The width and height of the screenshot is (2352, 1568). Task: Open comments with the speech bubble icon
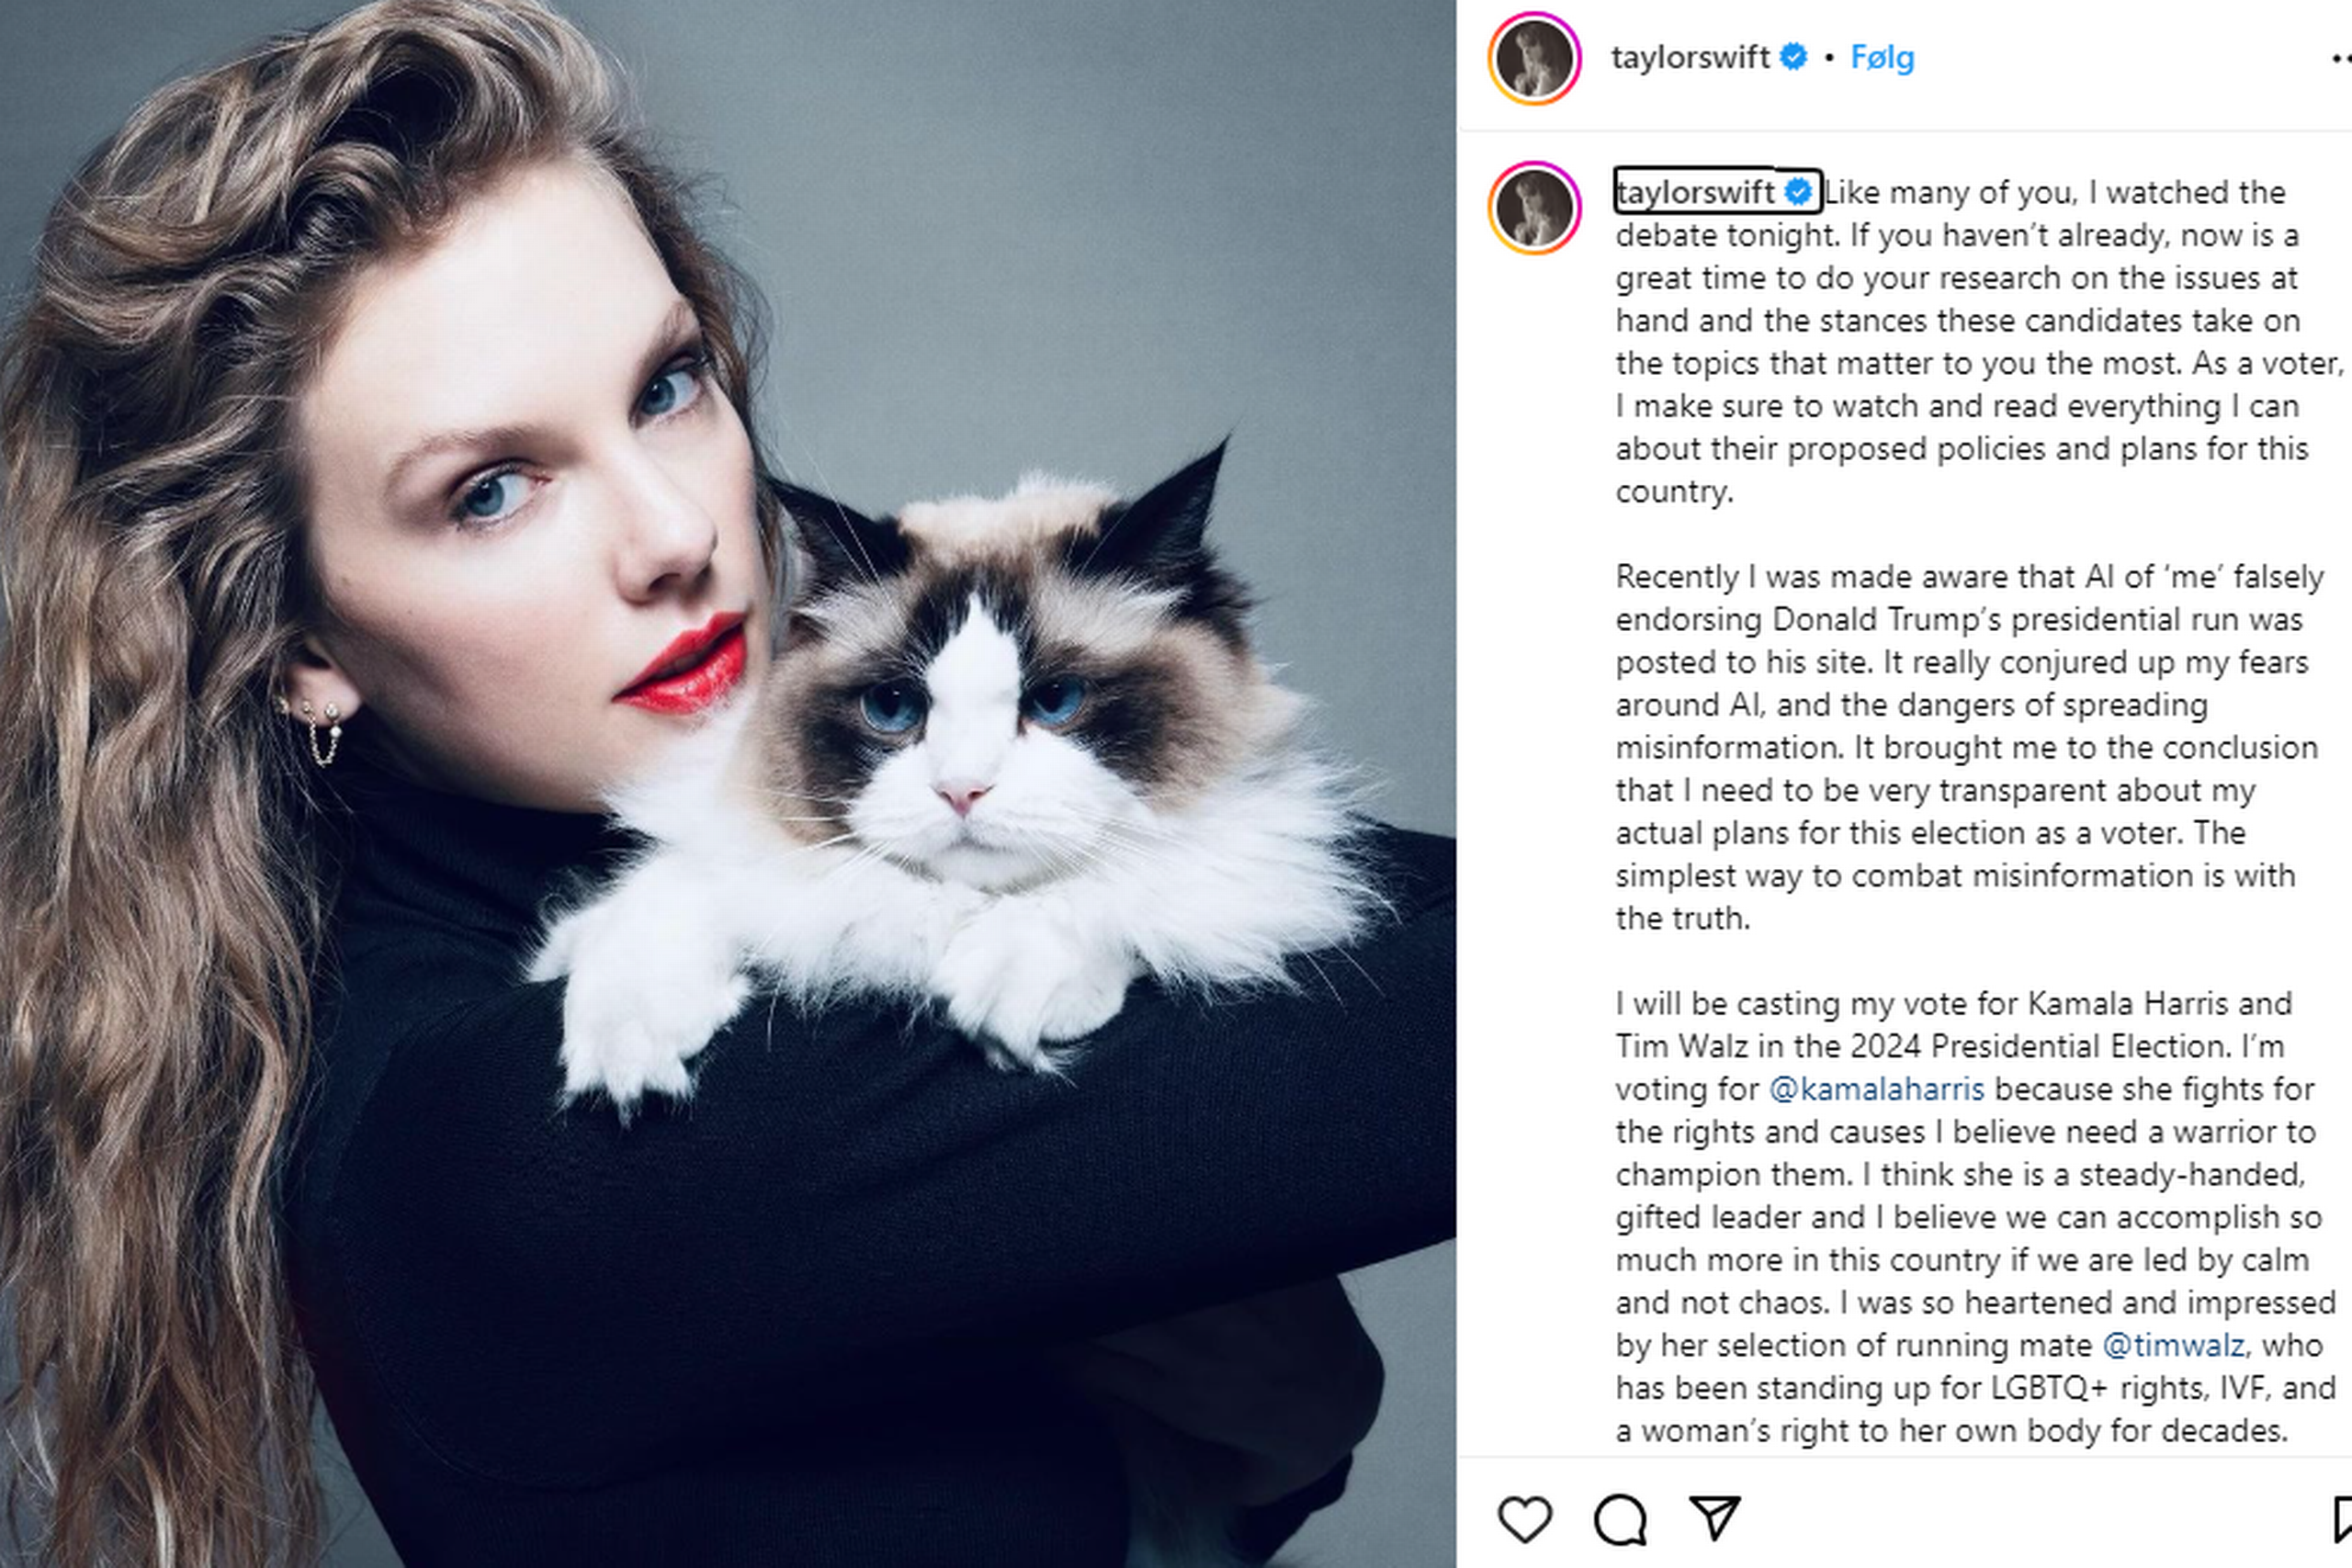tap(1619, 1519)
